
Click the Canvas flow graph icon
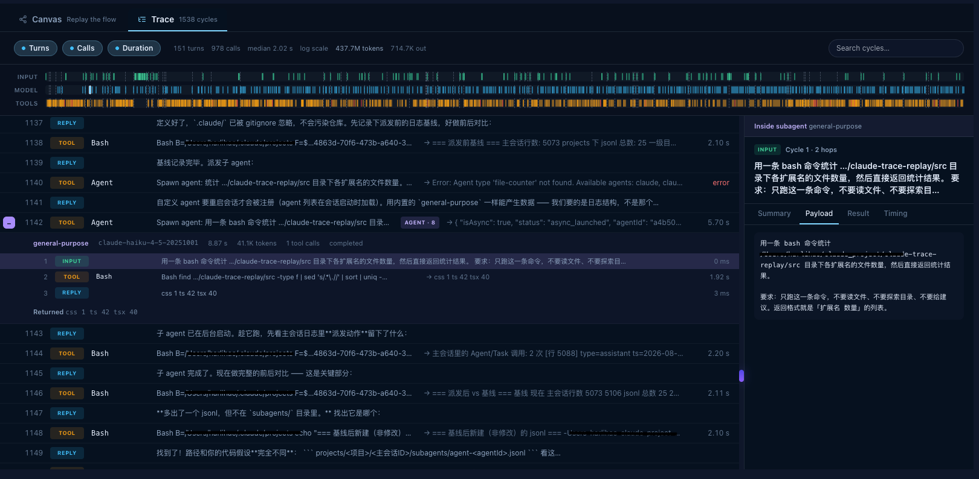point(23,19)
